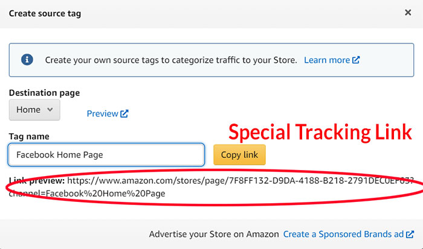
Task: Click the Create source tag dialog title
Action: (x=45, y=13)
